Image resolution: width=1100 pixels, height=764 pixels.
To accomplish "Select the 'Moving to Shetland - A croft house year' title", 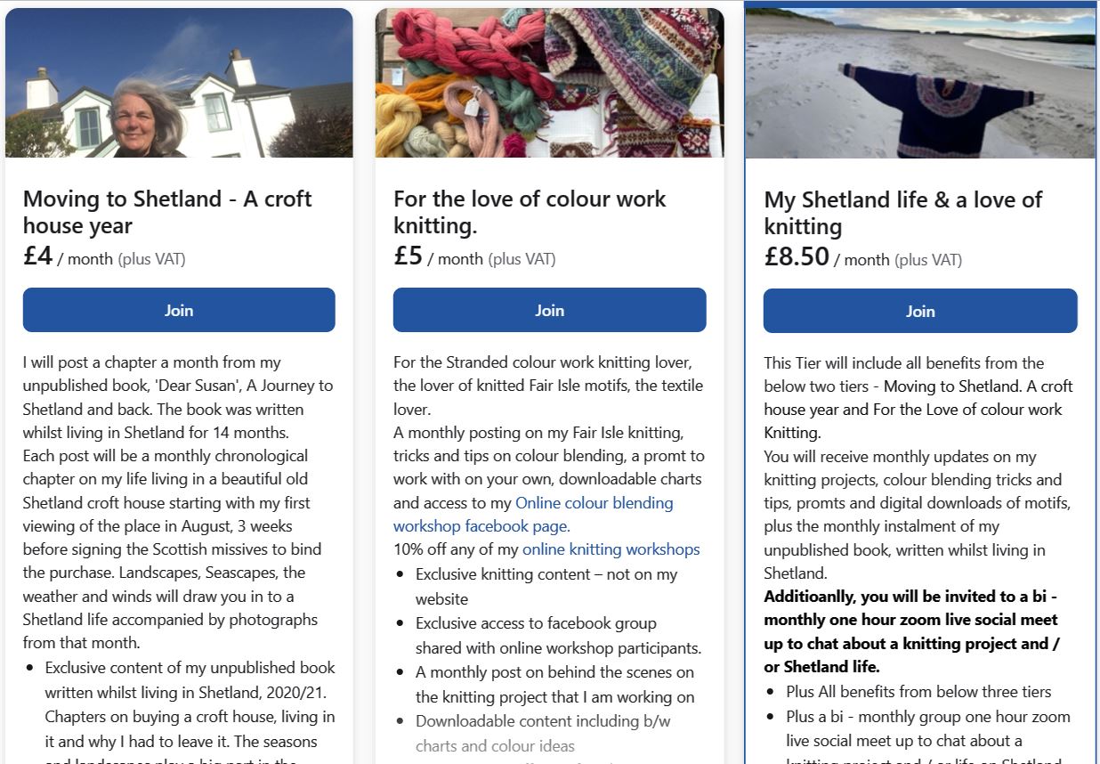I will click(167, 212).
